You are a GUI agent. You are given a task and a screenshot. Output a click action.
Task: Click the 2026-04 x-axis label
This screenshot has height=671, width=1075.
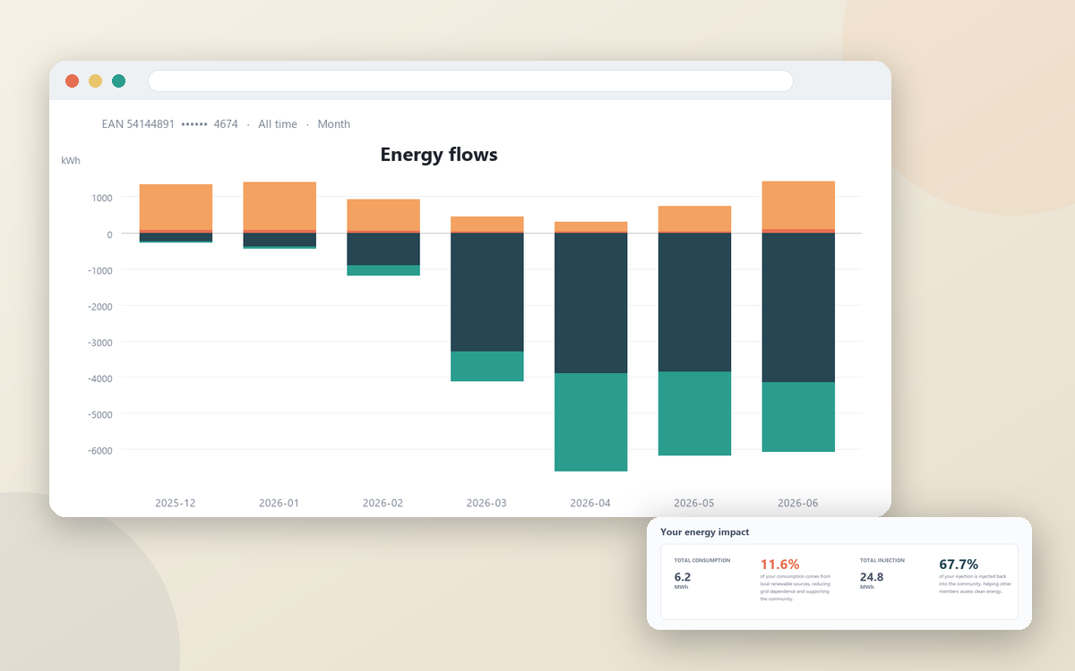pos(590,504)
